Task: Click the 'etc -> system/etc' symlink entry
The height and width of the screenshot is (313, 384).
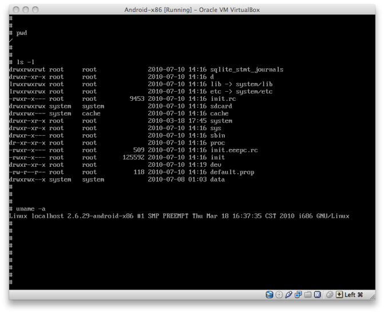Action: click(242, 92)
